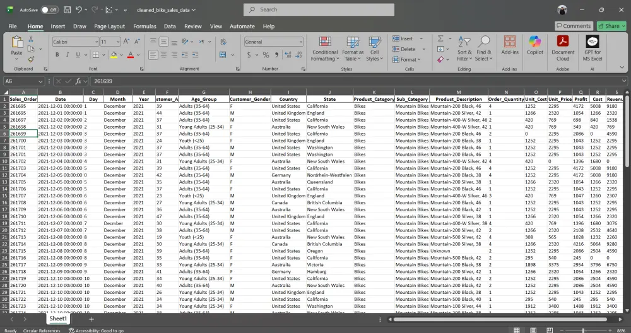Viewport: 631px width, 333px height.
Task: Switch to Page Break Preview view icon
Action: (550, 330)
